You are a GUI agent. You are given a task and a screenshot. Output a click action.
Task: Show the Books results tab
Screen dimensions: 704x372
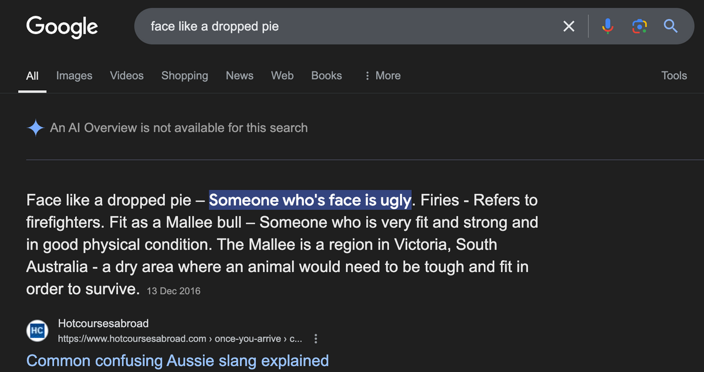(x=326, y=76)
